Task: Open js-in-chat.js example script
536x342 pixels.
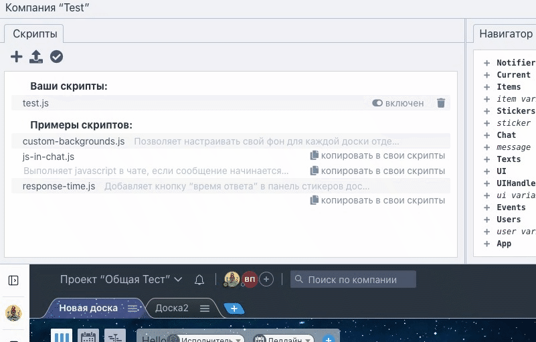Action: coord(48,157)
